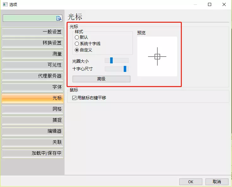Click the 十字心尺寸 slider track

[116, 69]
